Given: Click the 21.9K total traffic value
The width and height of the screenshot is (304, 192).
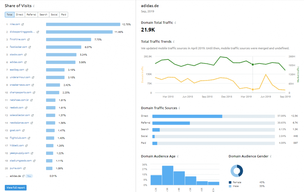Looking at the screenshot, I should click(x=148, y=30).
